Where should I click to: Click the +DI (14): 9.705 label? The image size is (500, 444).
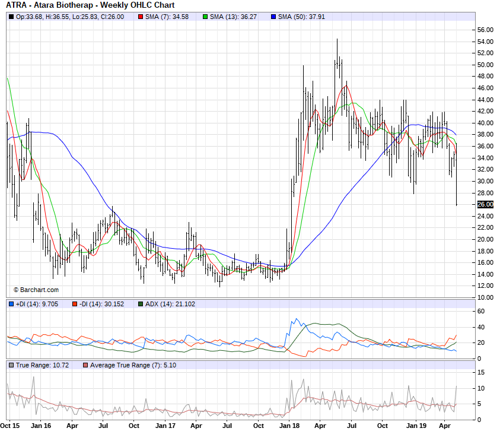[x=37, y=304]
